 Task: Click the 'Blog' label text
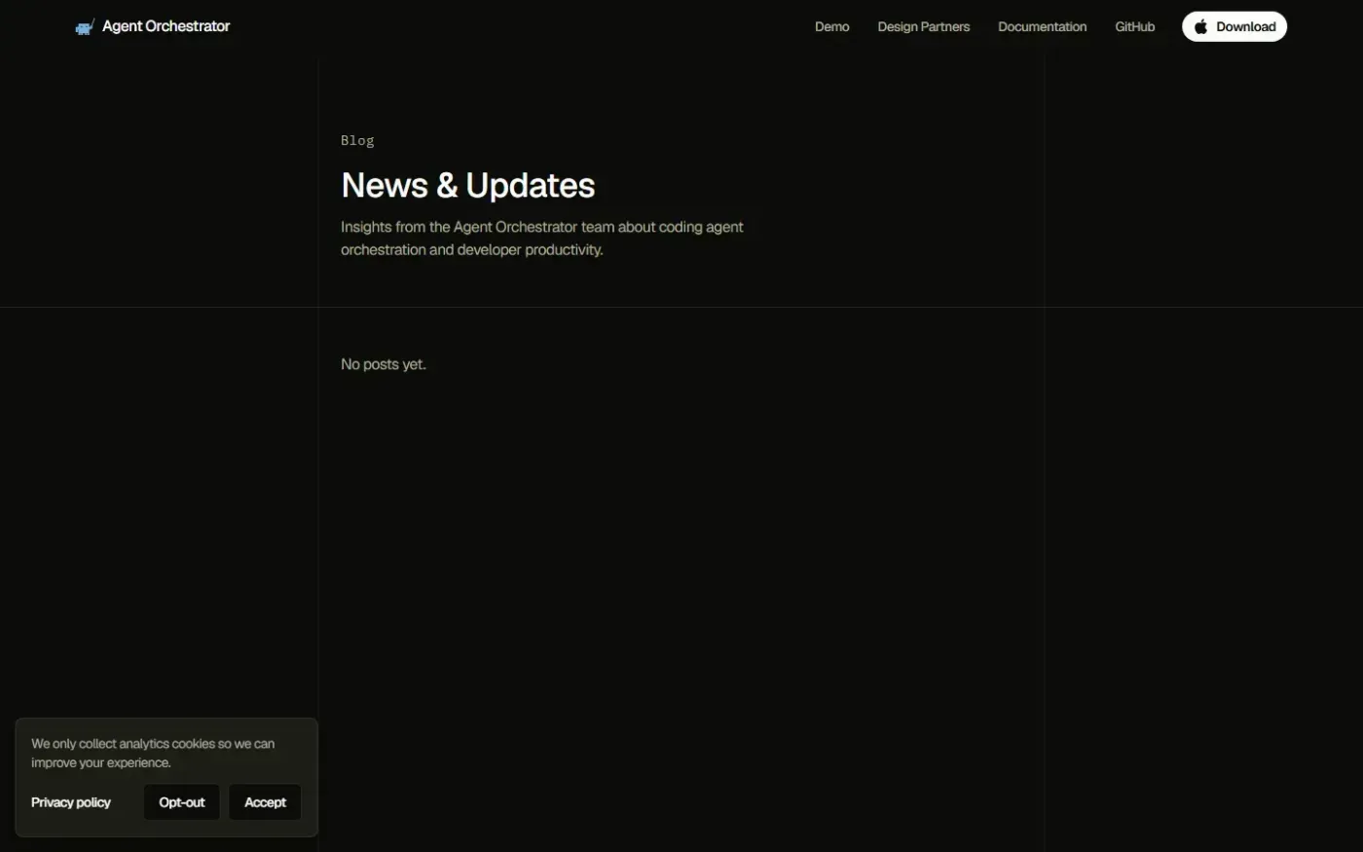pyautogui.click(x=357, y=140)
